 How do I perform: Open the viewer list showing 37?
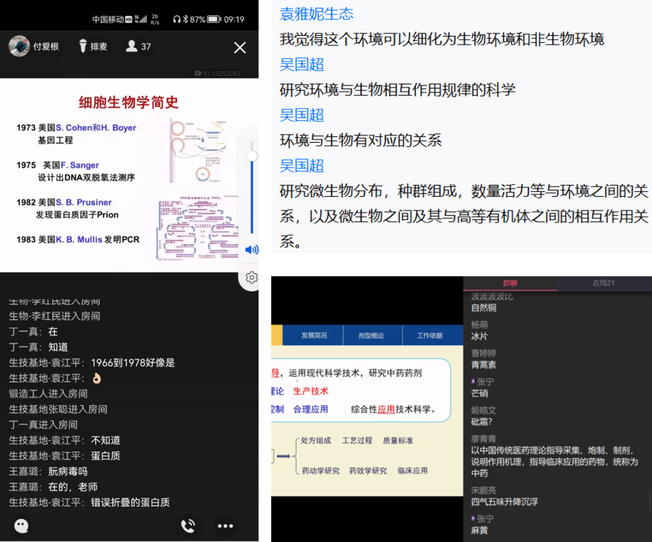138,46
